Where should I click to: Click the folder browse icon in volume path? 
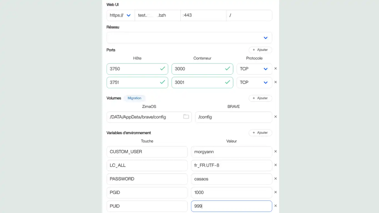pyautogui.click(x=186, y=117)
